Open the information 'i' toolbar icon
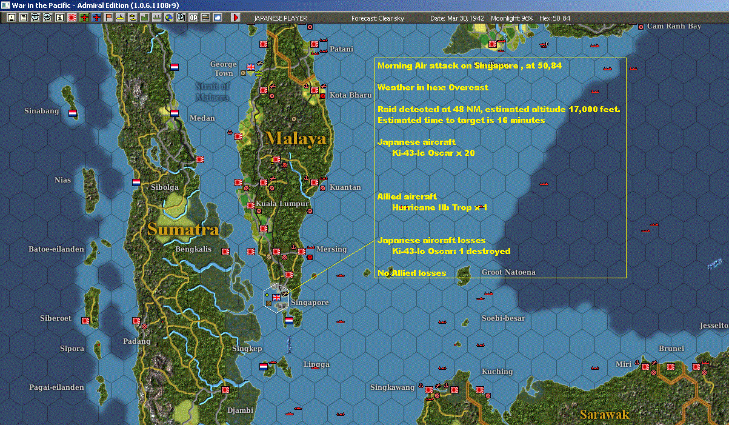 59,18
